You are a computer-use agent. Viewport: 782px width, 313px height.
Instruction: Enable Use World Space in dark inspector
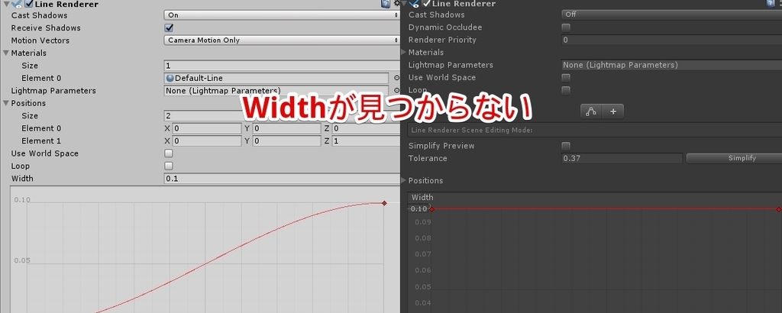coord(566,78)
